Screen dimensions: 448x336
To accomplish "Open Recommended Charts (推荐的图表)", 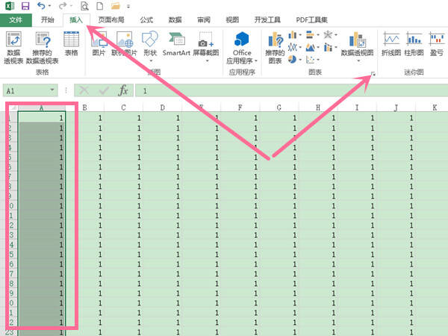I will click(275, 48).
